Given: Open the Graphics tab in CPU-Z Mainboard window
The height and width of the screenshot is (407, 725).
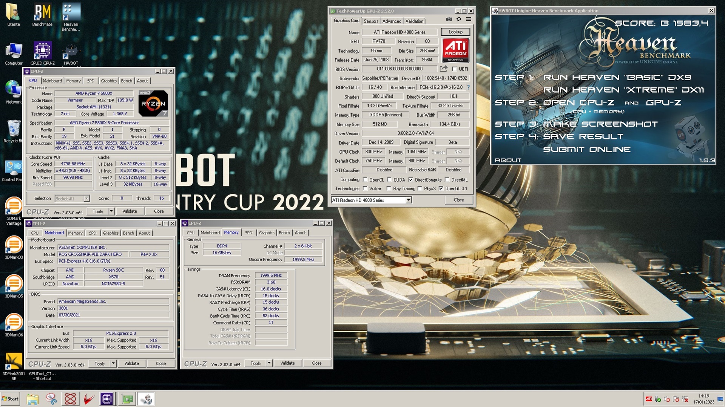Looking at the screenshot, I should (111, 233).
